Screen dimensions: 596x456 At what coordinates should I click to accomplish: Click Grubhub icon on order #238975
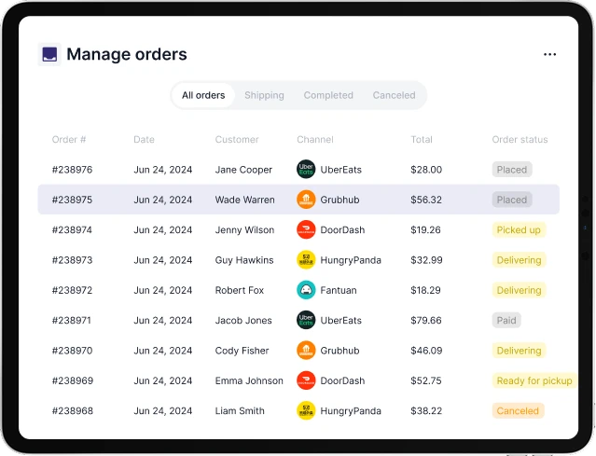(x=306, y=200)
